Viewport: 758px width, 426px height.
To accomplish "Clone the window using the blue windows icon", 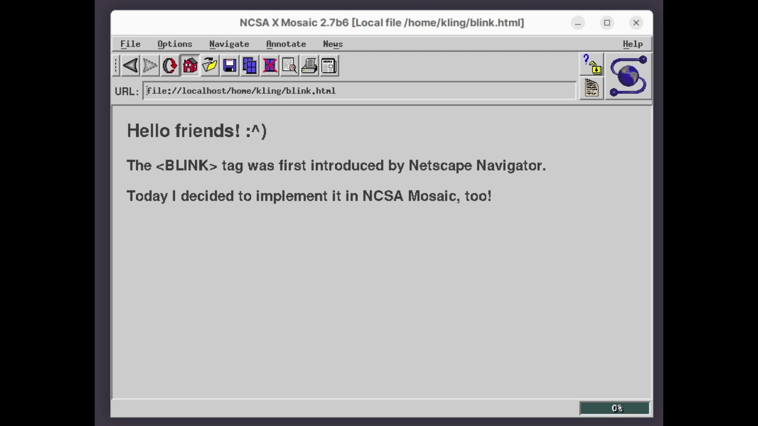I will (250, 65).
